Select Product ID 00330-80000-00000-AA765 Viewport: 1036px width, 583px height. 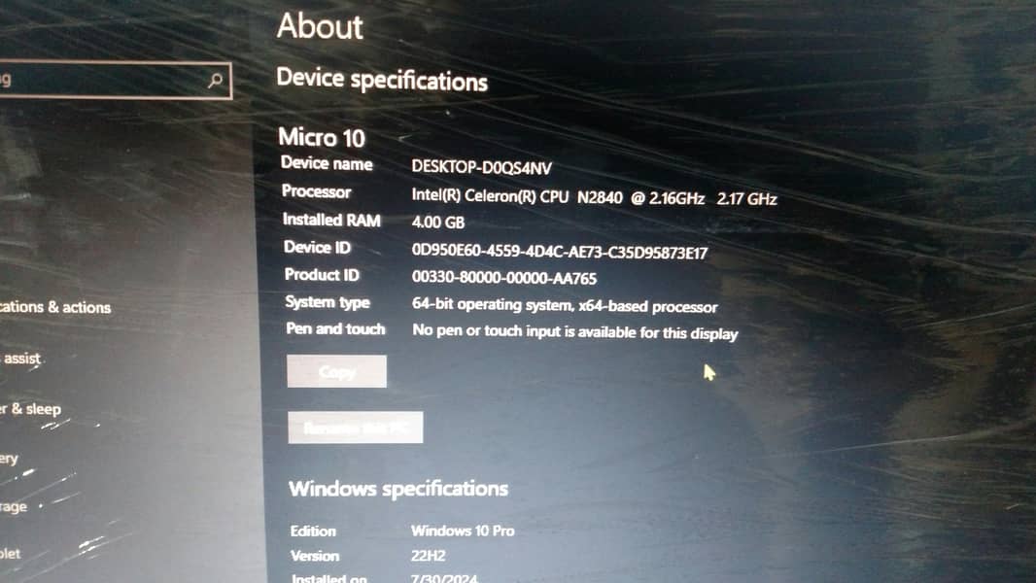[504, 277]
